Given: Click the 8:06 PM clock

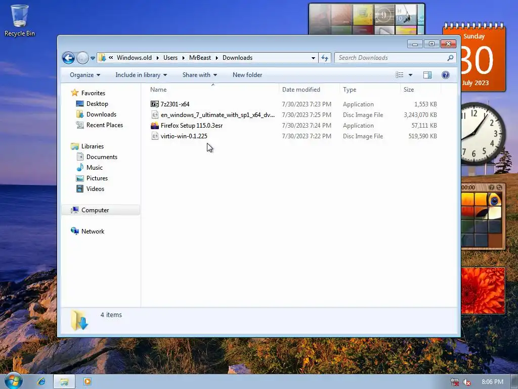Looking at the screenshot, I should pos(492,382).
